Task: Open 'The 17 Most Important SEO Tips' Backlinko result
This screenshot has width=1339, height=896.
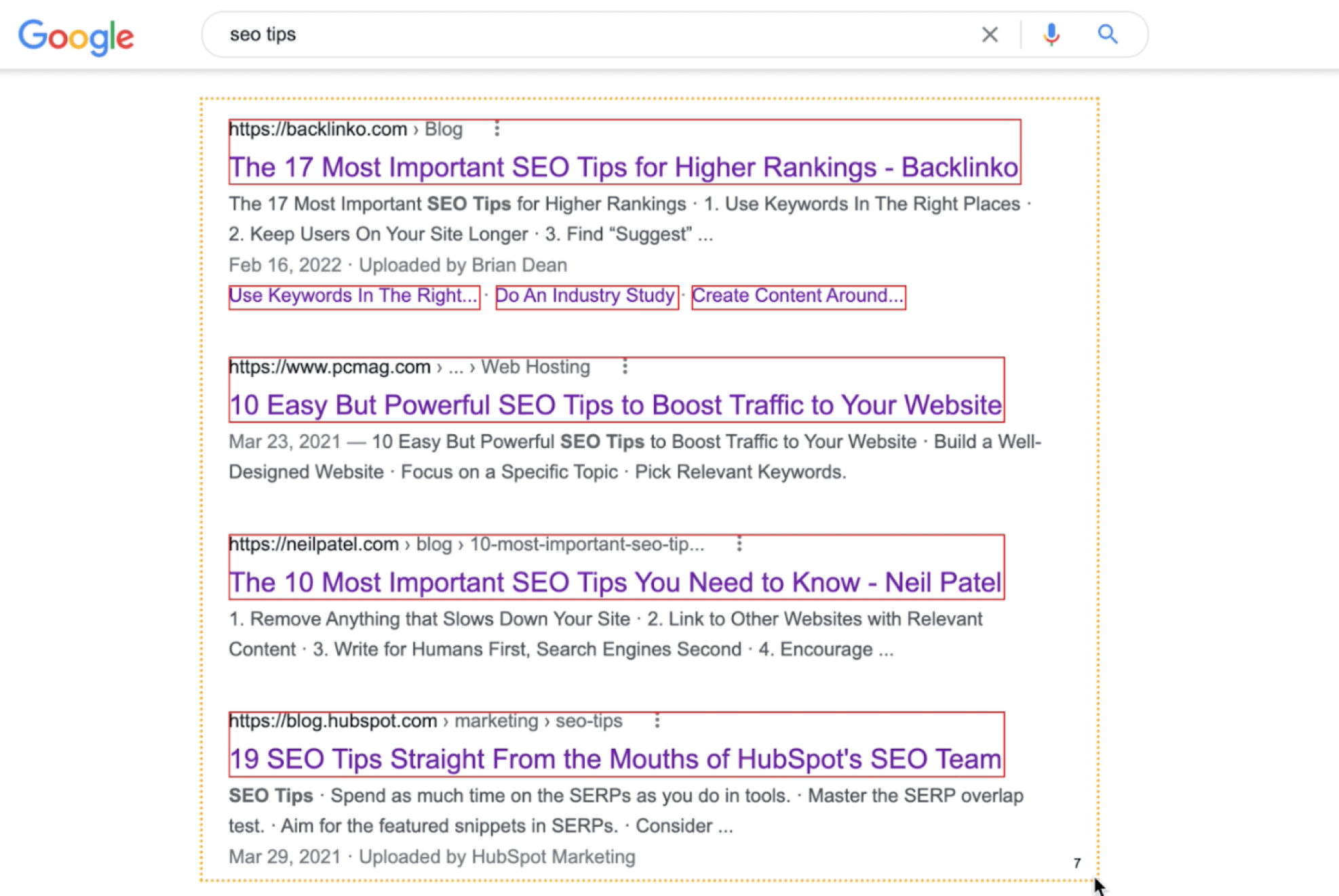Action: pos(623,167)
